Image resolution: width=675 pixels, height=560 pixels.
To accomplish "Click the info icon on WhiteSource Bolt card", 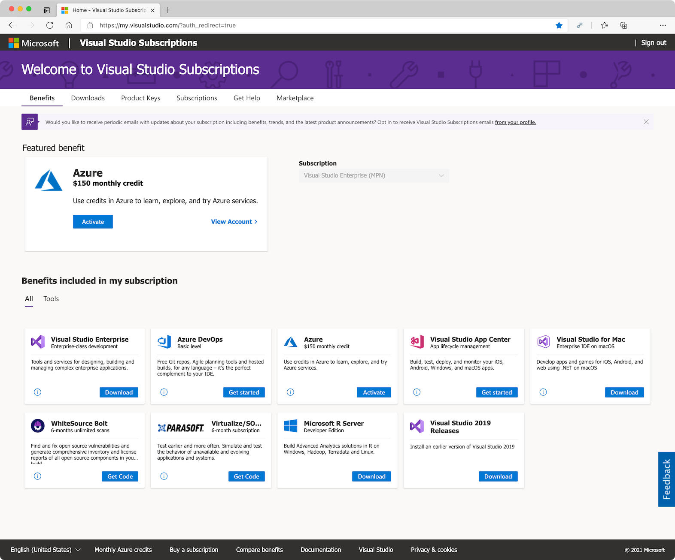I will (38, 476).
